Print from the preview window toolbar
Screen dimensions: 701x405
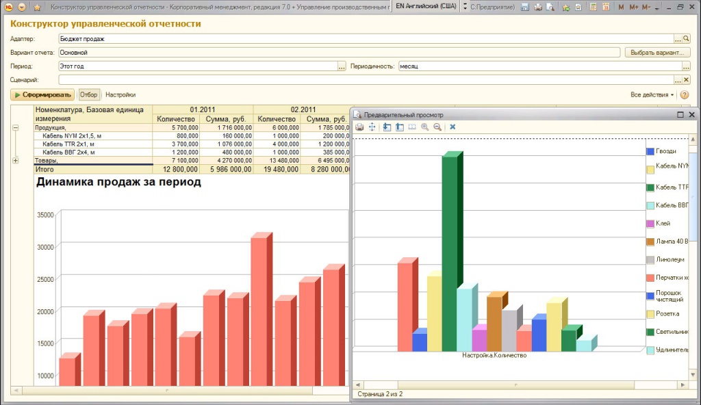click(x=359, y=127)
